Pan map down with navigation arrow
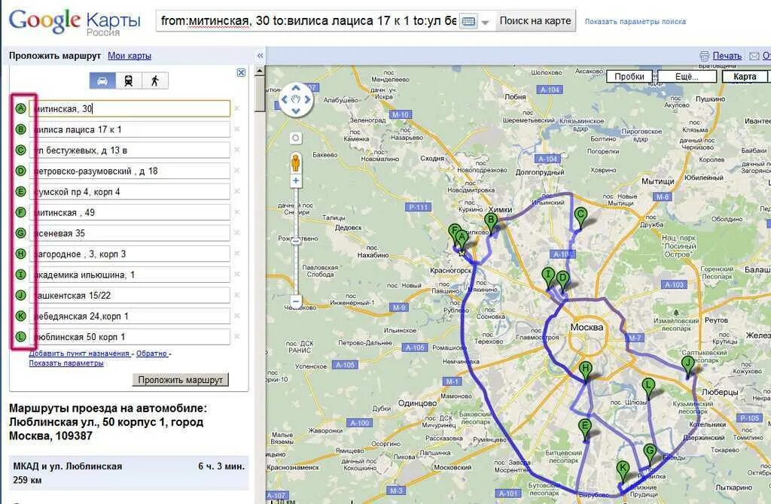Screen dimensions: 771x504 pos(295,111)
